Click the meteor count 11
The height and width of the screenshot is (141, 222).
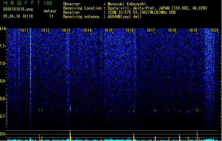coord(51,16)
